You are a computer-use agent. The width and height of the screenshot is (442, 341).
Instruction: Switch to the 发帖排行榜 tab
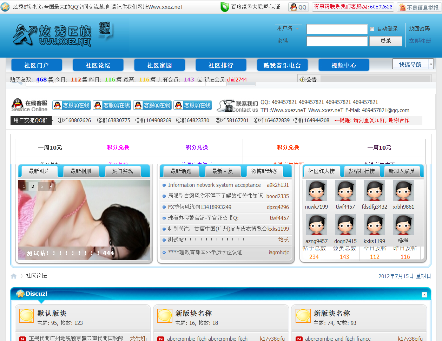362,171
